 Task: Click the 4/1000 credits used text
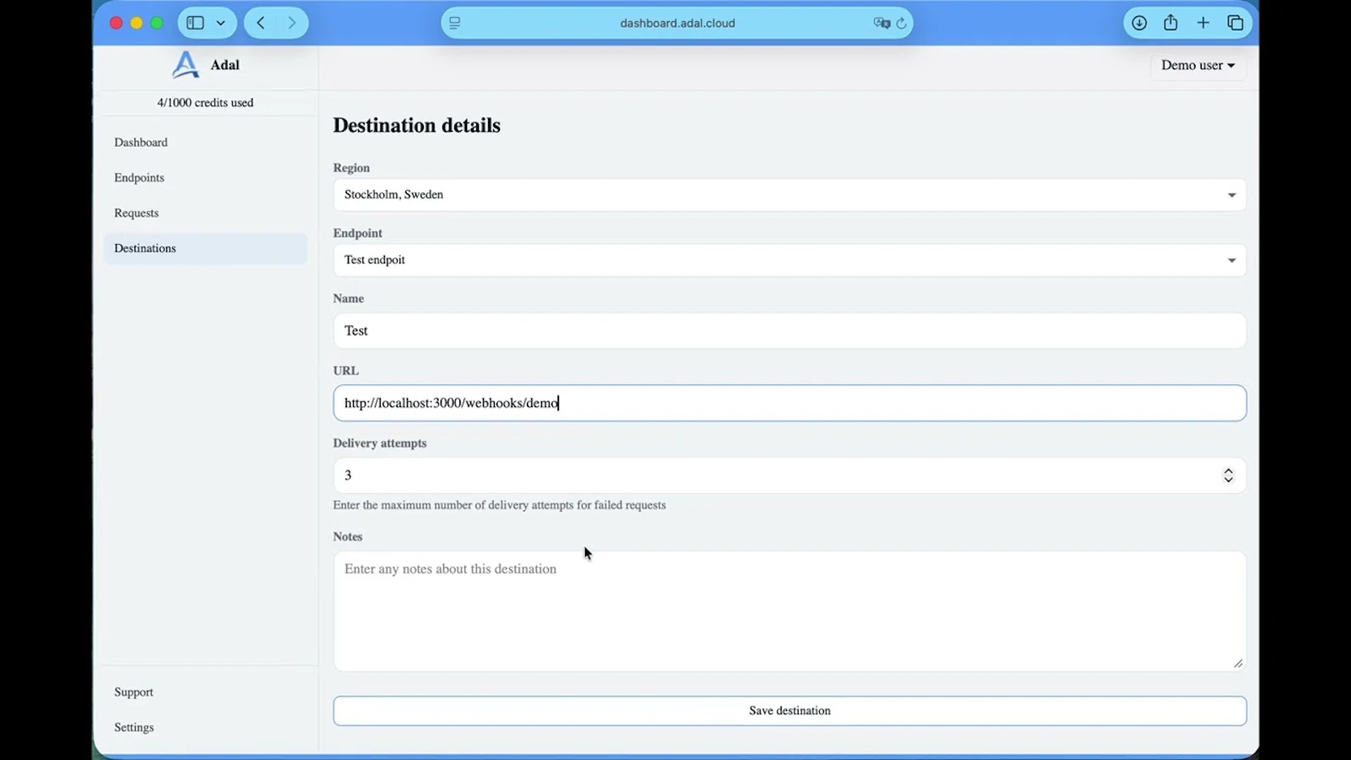205,102
